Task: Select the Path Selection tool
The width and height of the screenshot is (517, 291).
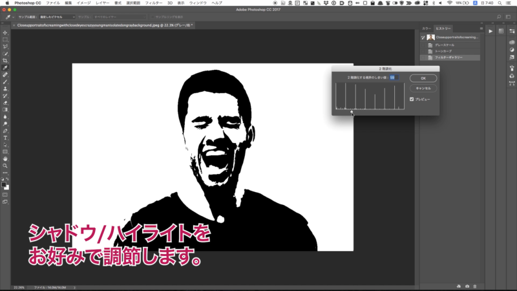Action: pyautogui.click(x=5, y=145)
